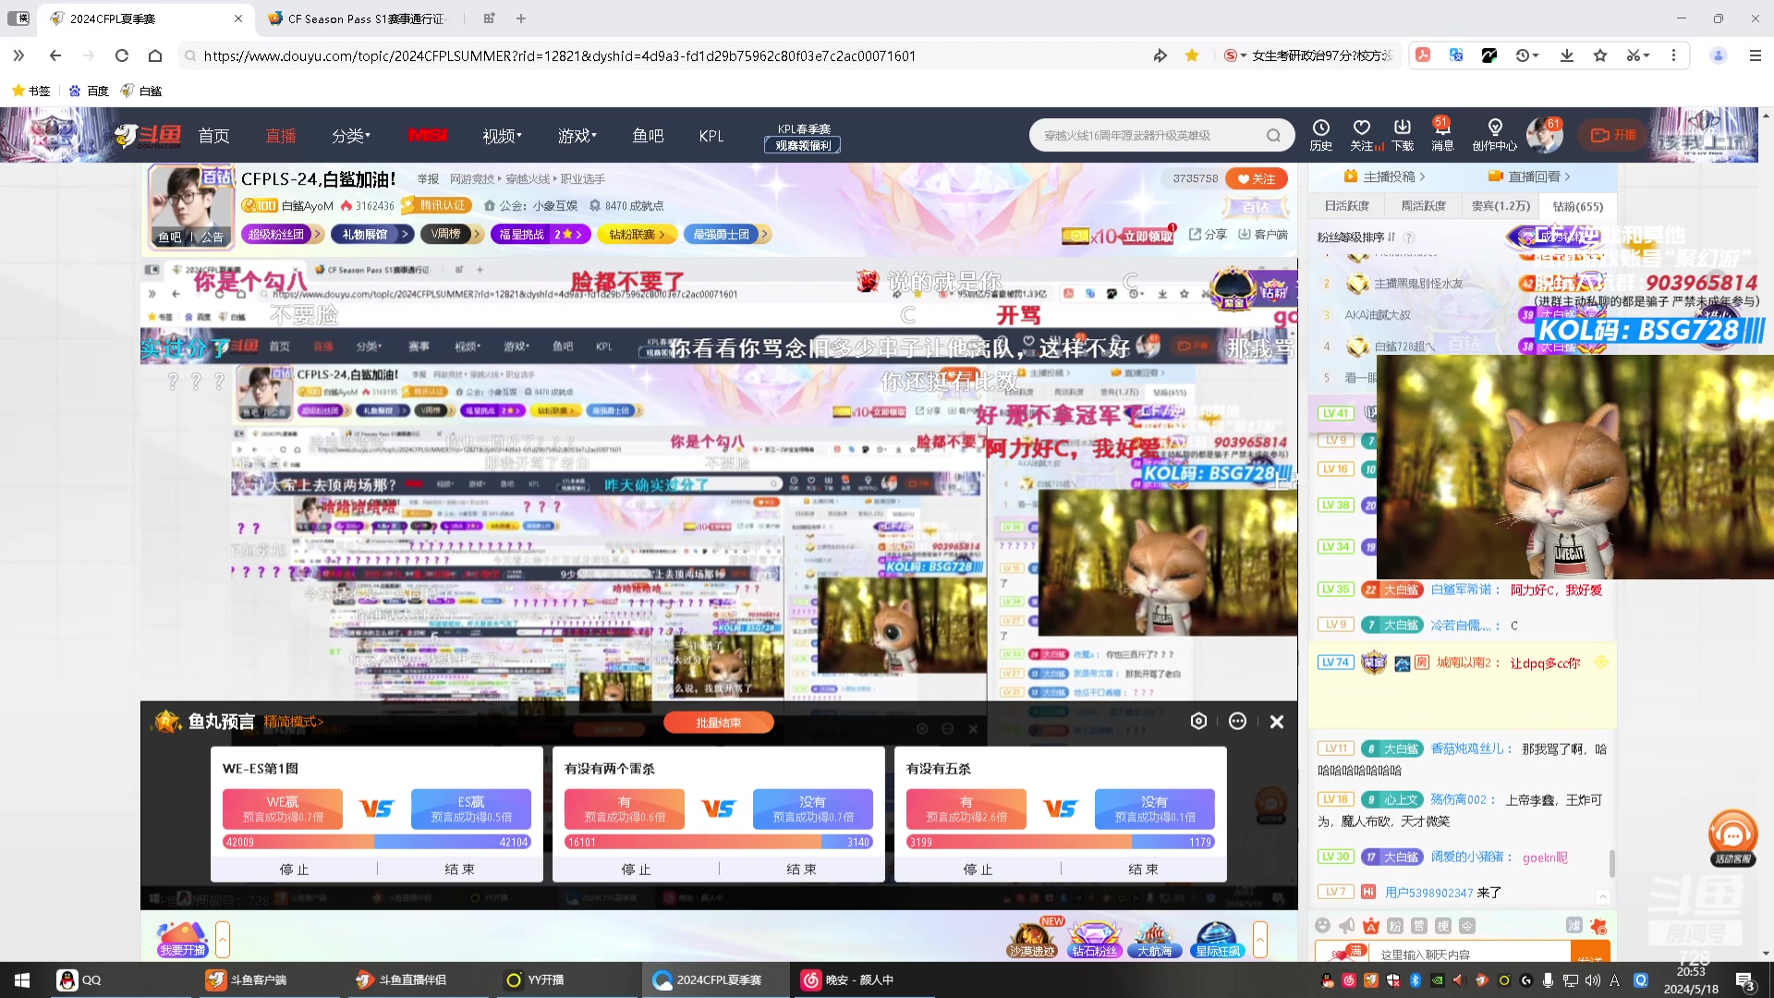Click the help question mark beside 粉丝等级排序

pos(1409,237)
